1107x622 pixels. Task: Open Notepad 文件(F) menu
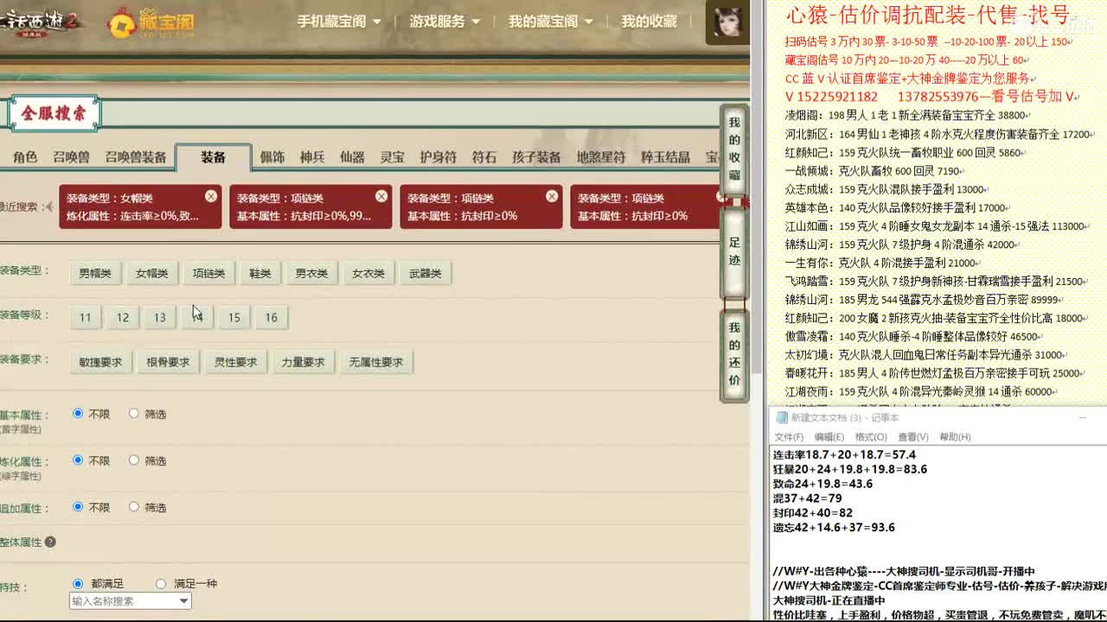(x=789, y=437)
